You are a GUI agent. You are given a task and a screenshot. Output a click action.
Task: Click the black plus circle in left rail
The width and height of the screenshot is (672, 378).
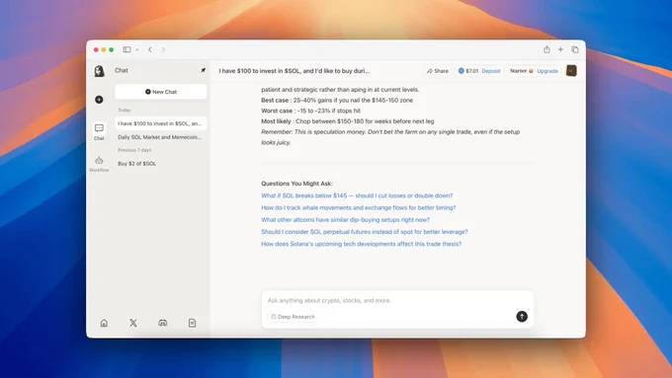point(99,100)
